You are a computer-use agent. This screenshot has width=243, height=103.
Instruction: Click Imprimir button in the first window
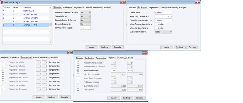[x=92, y=47]
